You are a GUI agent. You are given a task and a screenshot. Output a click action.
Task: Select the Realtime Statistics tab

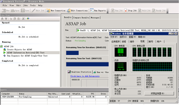80,72
